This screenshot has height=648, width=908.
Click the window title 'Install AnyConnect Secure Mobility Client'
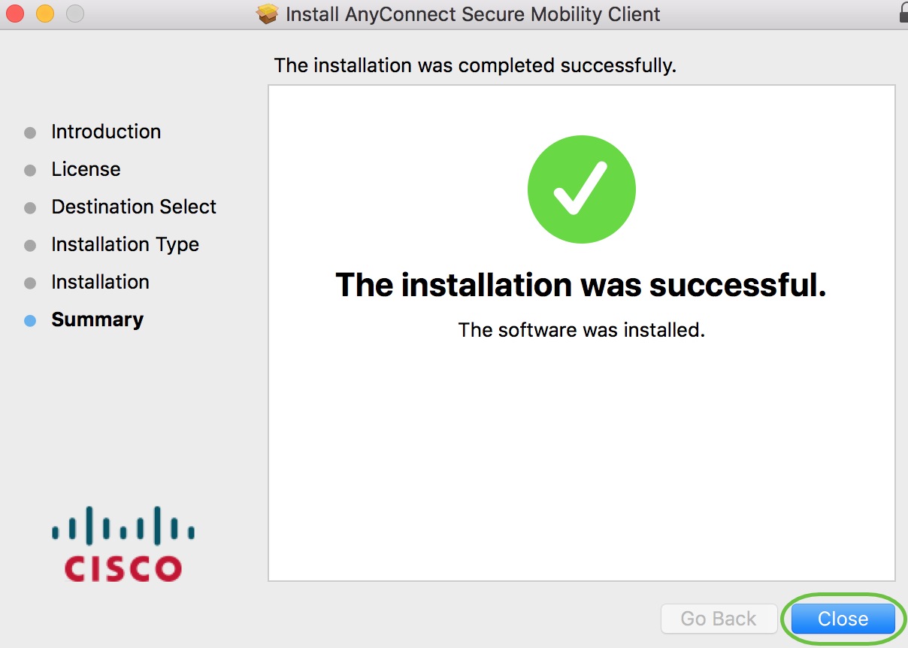(473, 14)
